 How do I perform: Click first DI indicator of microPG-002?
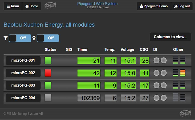click(x=157, y=73)
